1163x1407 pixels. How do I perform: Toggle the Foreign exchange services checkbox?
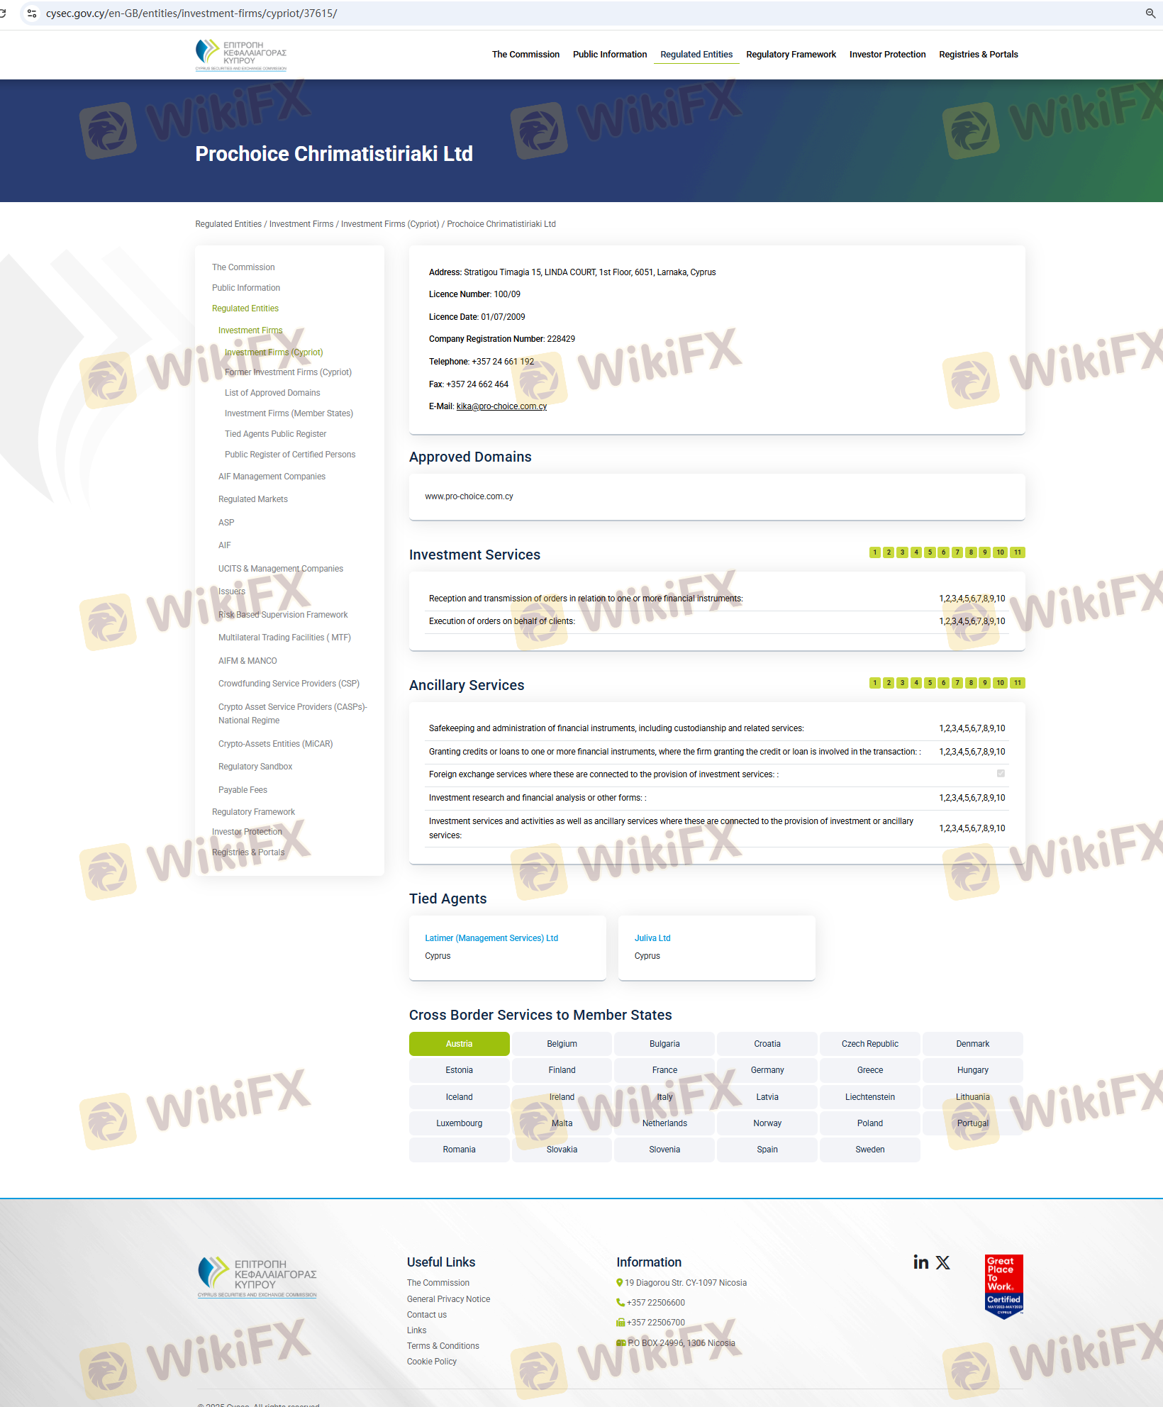[x=1001, y=774]
